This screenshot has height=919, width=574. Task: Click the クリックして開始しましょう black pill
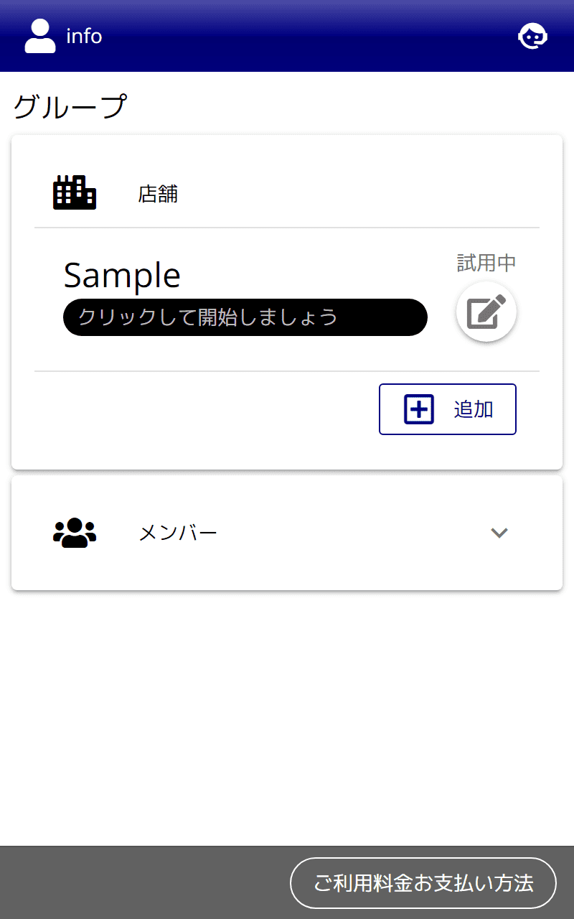(245, 317)
